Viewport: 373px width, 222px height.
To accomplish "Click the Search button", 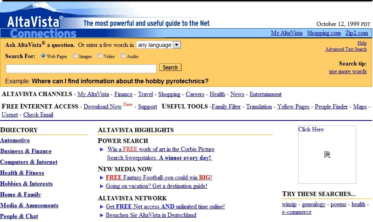I will pos(170,67).
